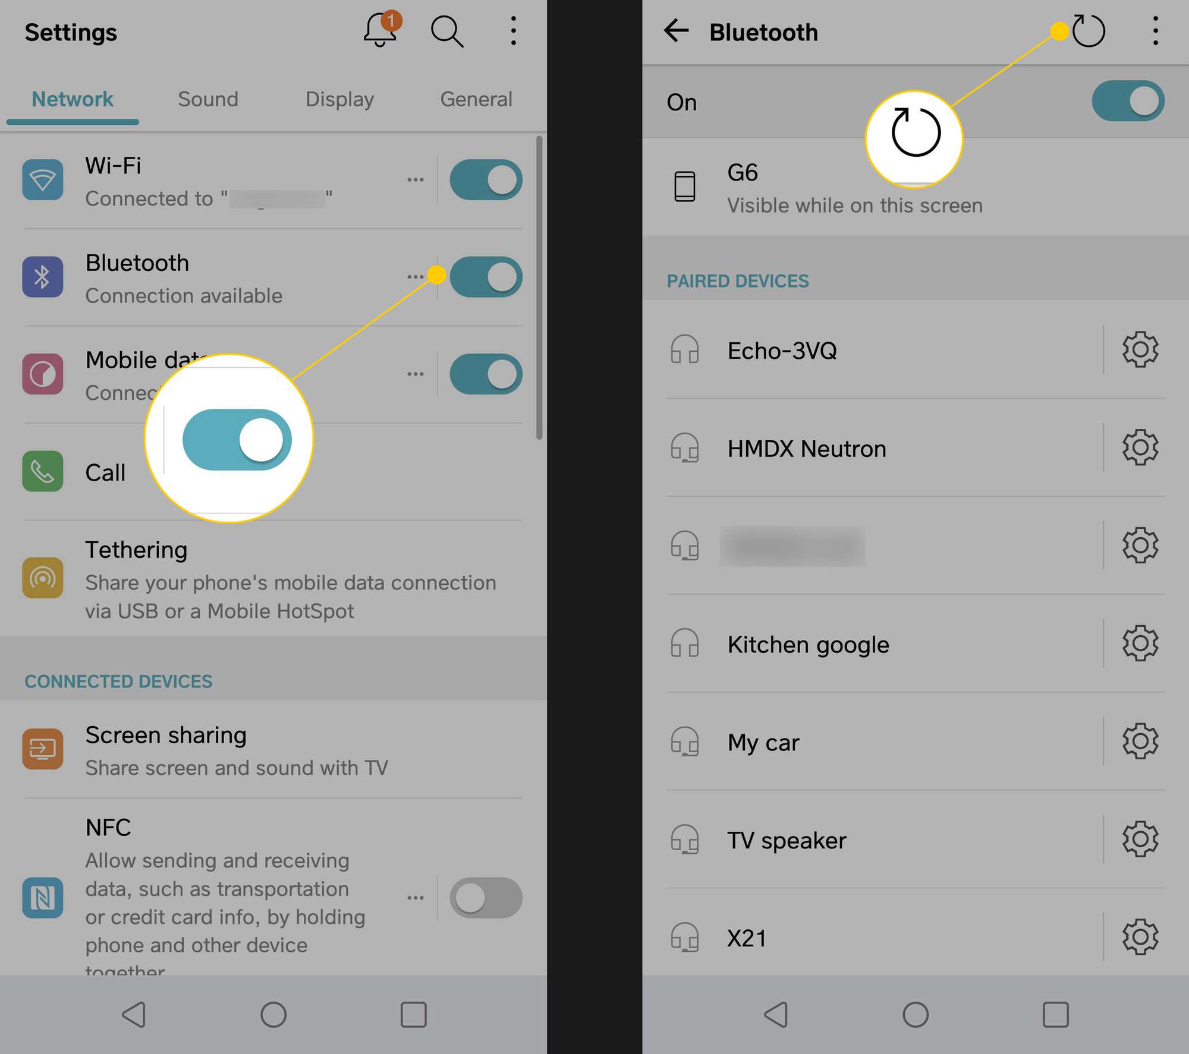This screenshot has width=1189, height=1054.
Task: Tap the Bluetooth icon in Network settings
Action: [42, 276]
